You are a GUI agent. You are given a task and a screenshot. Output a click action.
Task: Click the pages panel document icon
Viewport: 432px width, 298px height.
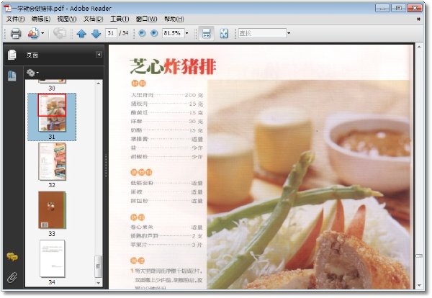click(x=12, y=55)
